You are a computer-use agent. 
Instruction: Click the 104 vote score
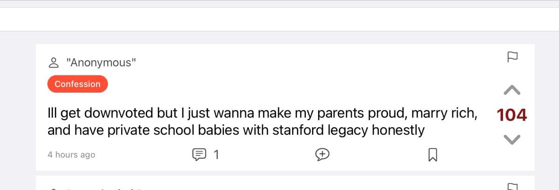point(512,115)
